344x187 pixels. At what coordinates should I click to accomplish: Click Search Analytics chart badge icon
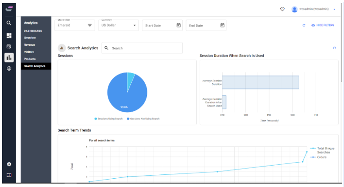[62, 48]
